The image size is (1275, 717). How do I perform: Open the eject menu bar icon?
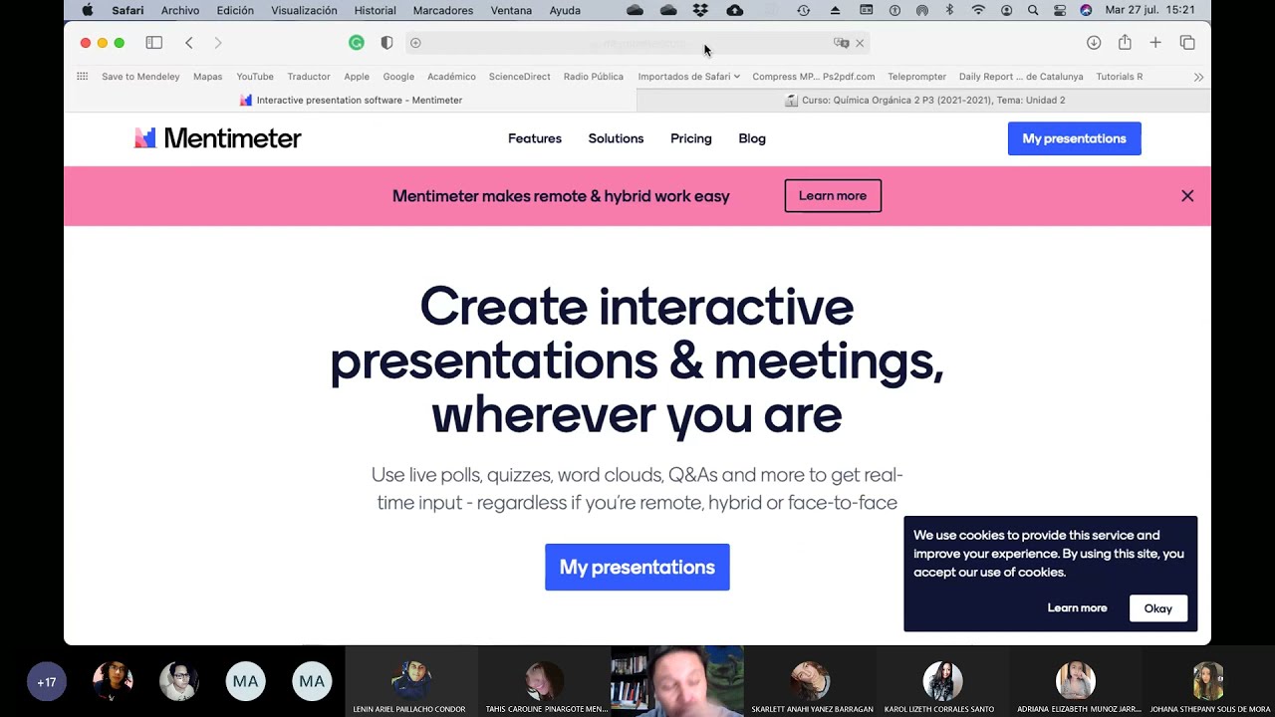pos(835,10)
